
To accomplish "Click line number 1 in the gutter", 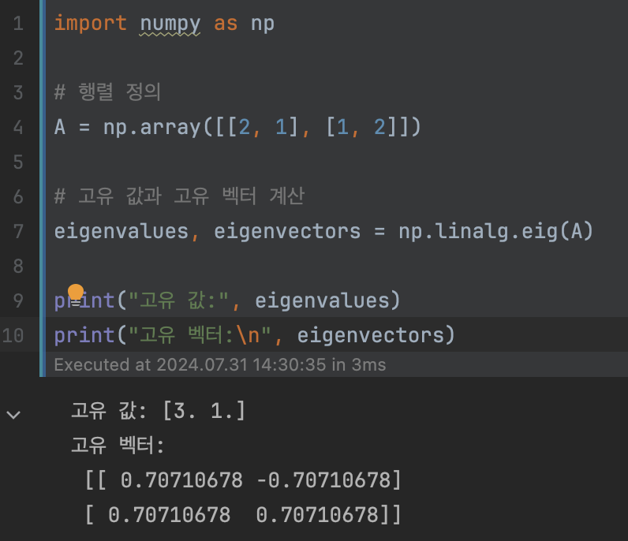I will (18, 23).
